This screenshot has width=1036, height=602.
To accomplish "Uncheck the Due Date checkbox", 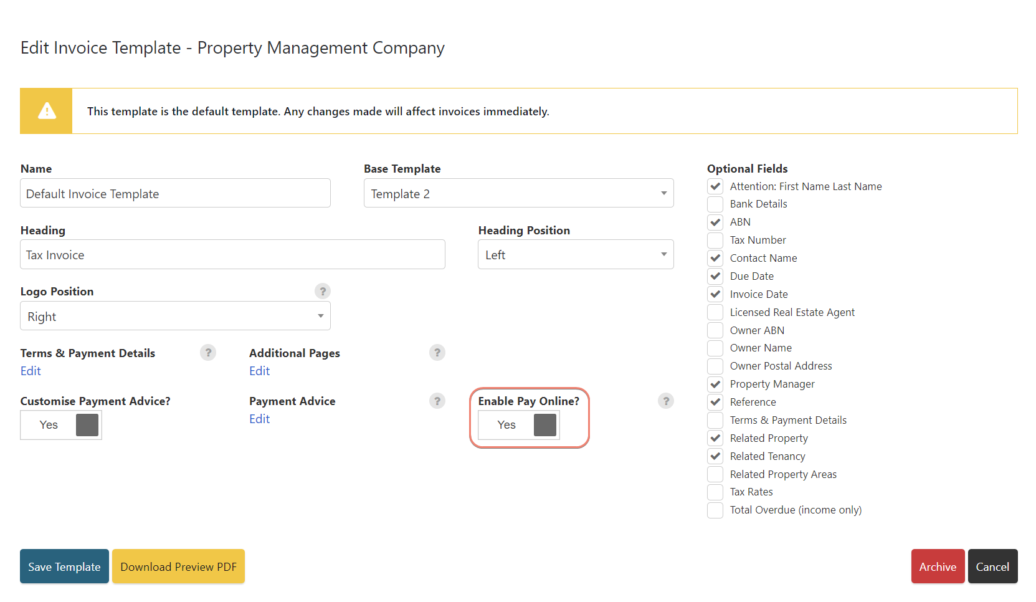I will (715, 276).
